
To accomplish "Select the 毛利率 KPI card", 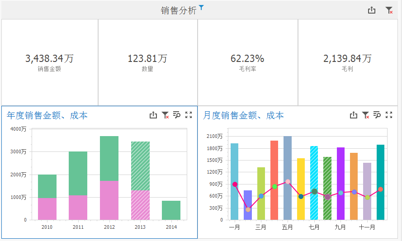I will click(x=247, y=62).
